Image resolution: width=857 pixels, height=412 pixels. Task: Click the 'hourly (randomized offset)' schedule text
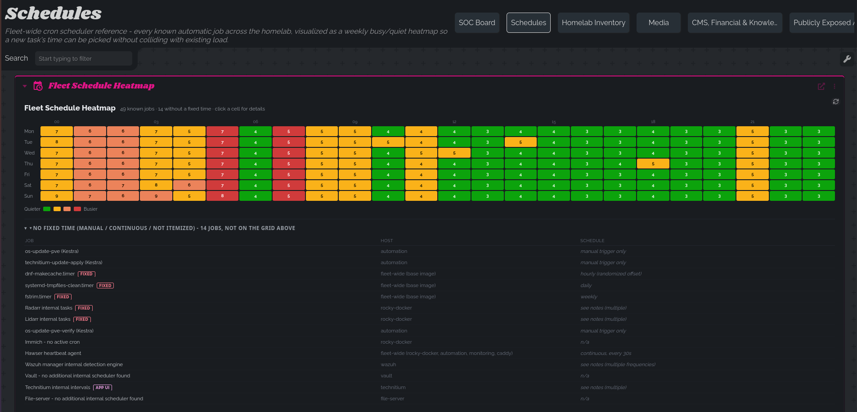[611, 274]
